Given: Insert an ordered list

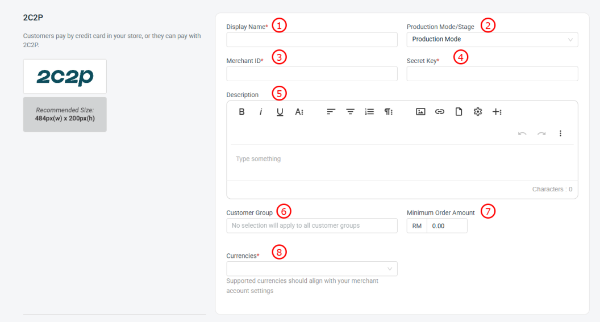Looking at the screenshot, I should point(369,112).
